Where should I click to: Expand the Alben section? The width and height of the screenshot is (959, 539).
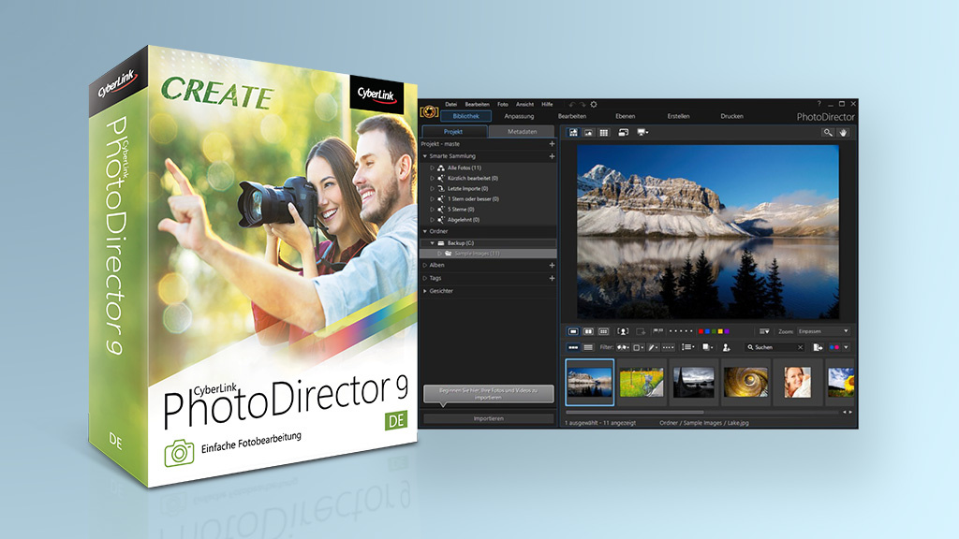425,266
